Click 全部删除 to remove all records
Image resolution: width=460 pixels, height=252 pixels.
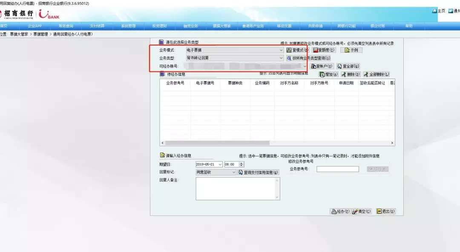(376, 74)
